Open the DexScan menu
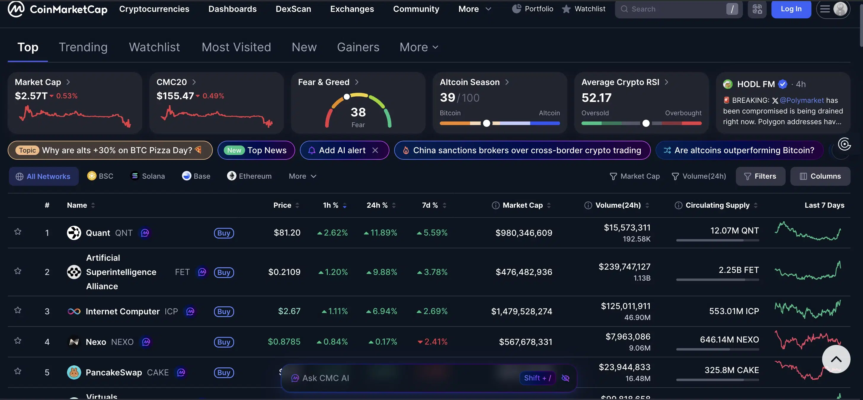863x400 pixels. click(293, 9)
